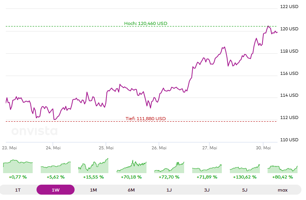Switch to the 6M time range
306x200 pixels.
tap(131, 190)
